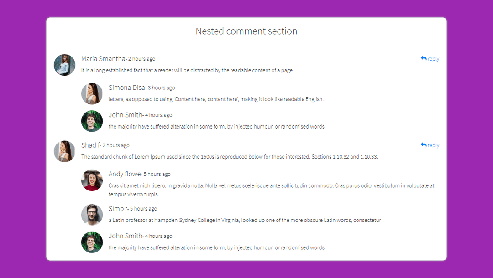Viewport: 493px width, 278px height.
Task: Click Simp f's profile avatar
Action: click(92, 215)
